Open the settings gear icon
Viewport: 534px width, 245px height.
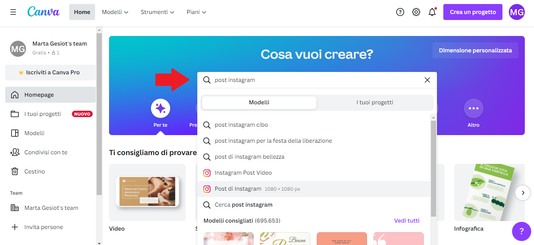point(416,12)
